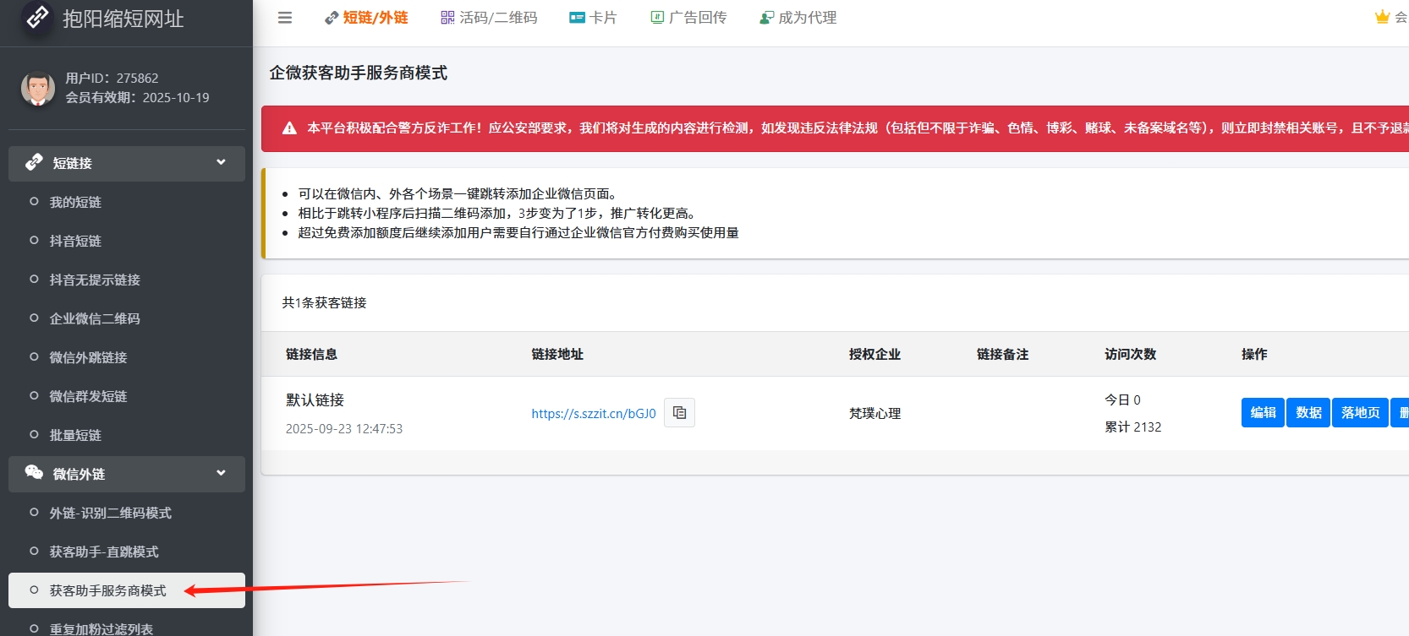
Task: Go to 广告回传 in top navigation
Action: click(688, 18)
